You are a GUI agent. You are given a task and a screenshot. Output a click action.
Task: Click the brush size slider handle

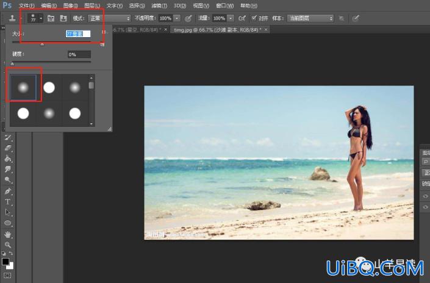(x=42, y=44)
